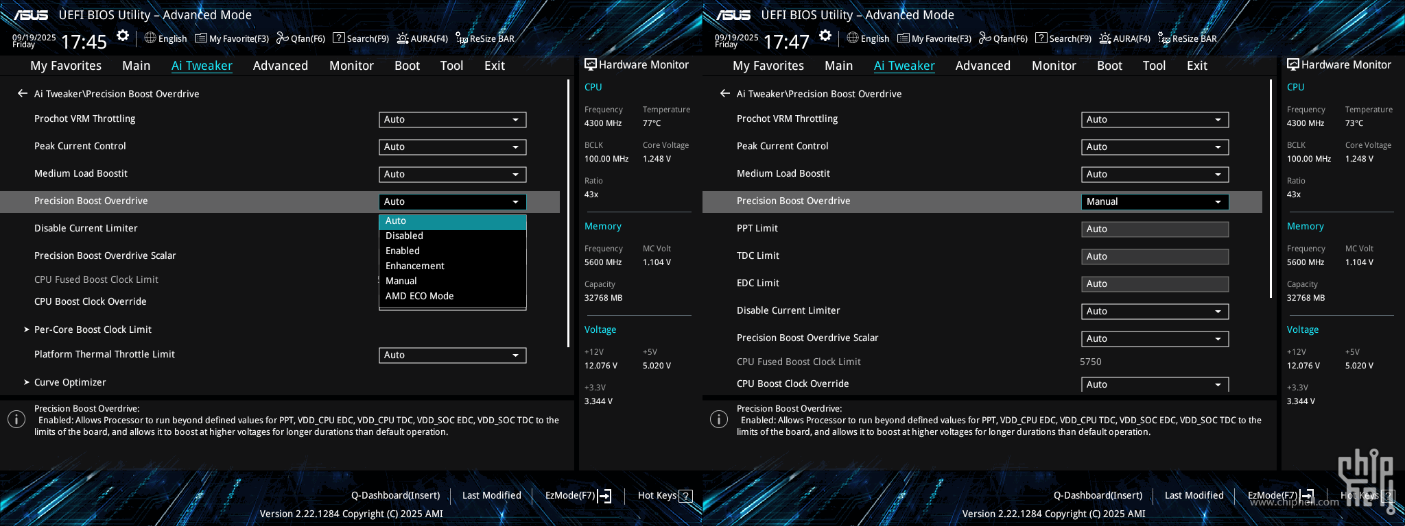Screen dimensions: 1405x526
Task: Switch to Main tab in left screen
Action: (x=136, y=66)
